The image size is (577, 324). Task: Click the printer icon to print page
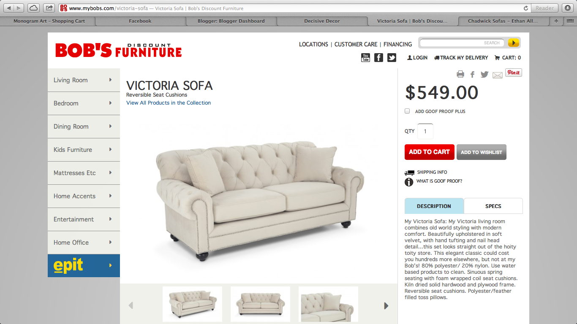click(460, 75)
